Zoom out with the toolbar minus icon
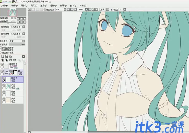The width and height of the screenshot is (189, 133). tap(68, 9)
